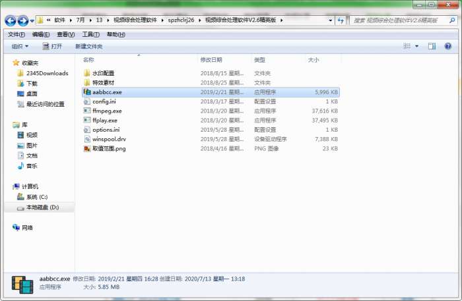Open the help question mark icon
This screenshot has height=301, width=462.
pyautogui.click(x=447, y=46)
